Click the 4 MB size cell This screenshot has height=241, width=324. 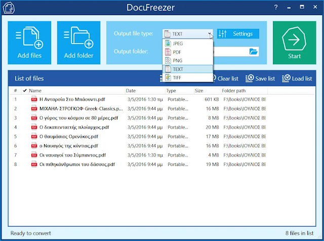click(x=214, y=155)
